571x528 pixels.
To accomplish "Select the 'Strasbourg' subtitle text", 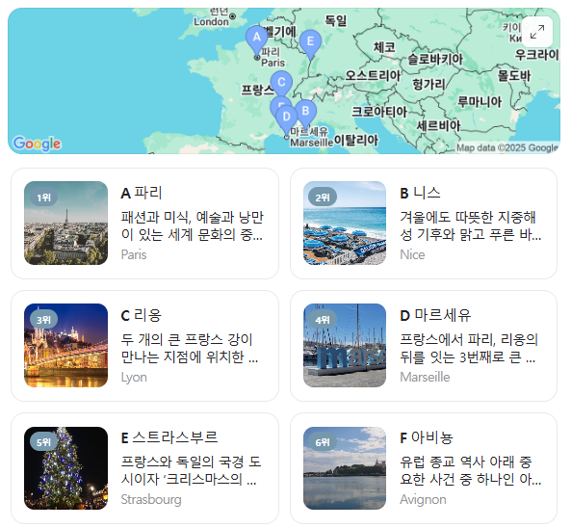I will 151,500.
